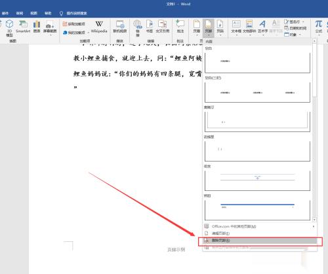Open the header (页眉) dropdown
Viewport: 328px width, 274px height.
coord(197,27)
